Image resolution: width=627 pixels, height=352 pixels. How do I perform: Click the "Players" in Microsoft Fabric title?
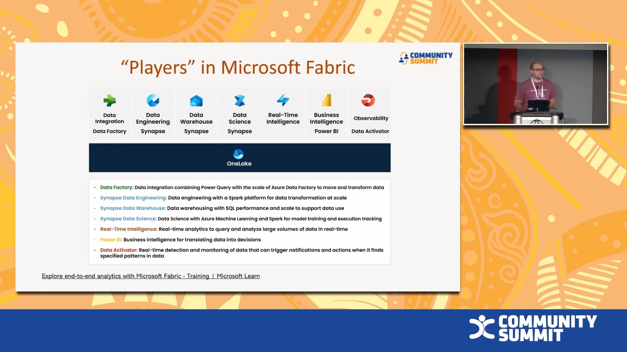238,67
